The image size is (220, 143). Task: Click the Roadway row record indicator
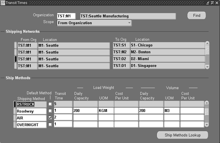(15, 111)
